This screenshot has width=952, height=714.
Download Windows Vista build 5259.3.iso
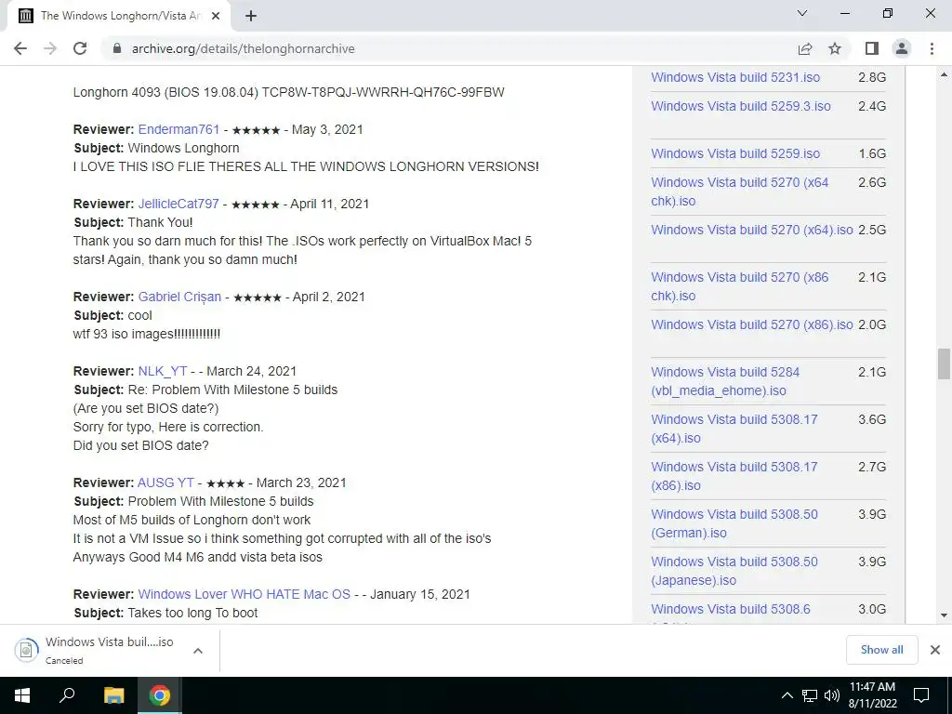click(741, 106)
